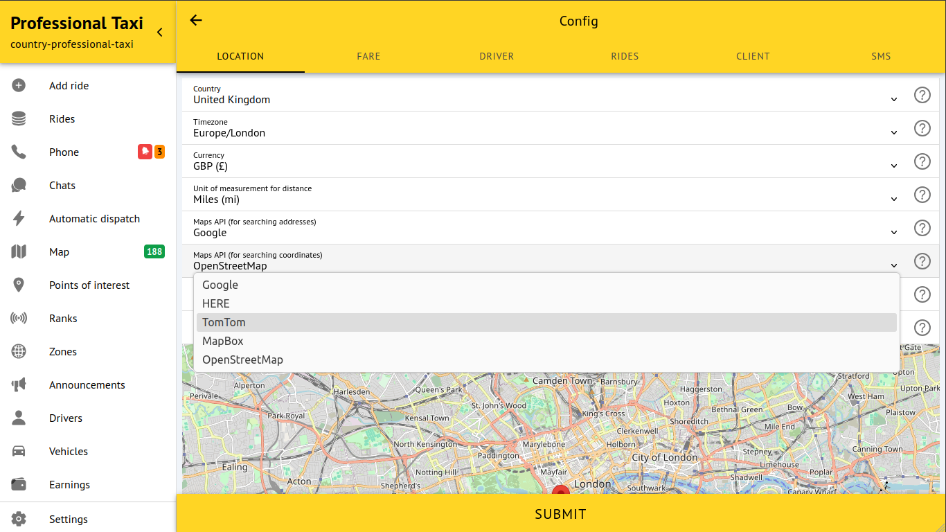
Task: Select TomTom from the dropdown list
Action: pos(224,322)
